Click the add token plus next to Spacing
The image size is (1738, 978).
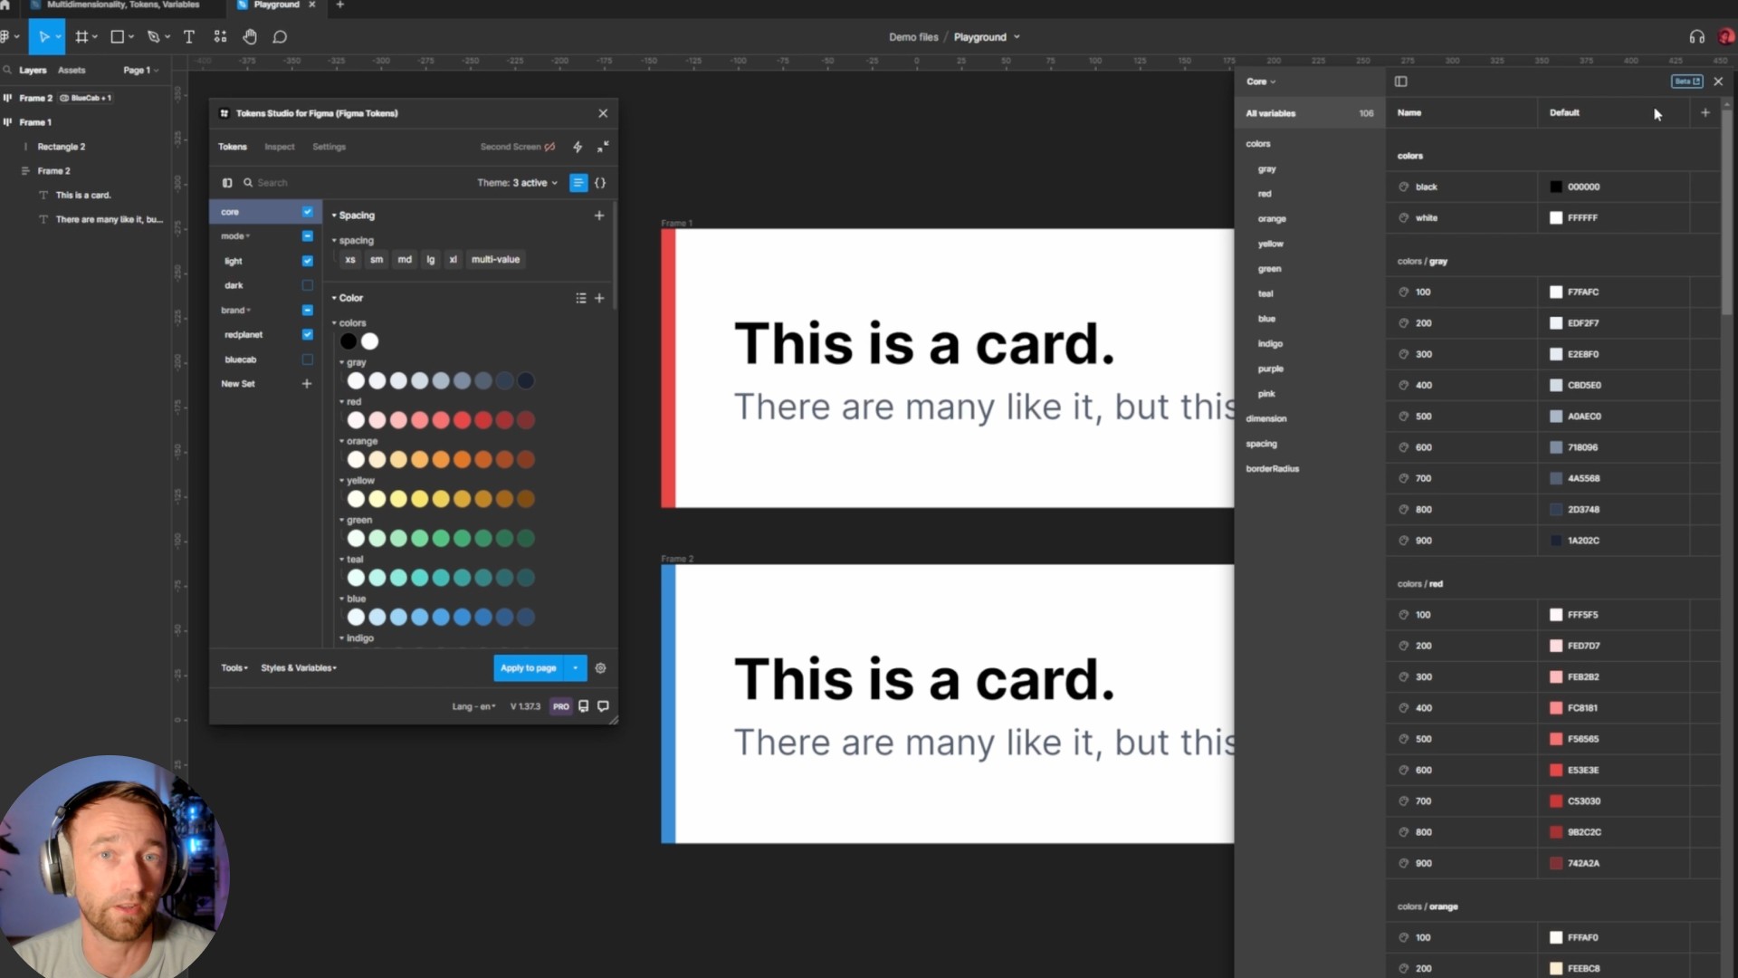click(599, 216)
